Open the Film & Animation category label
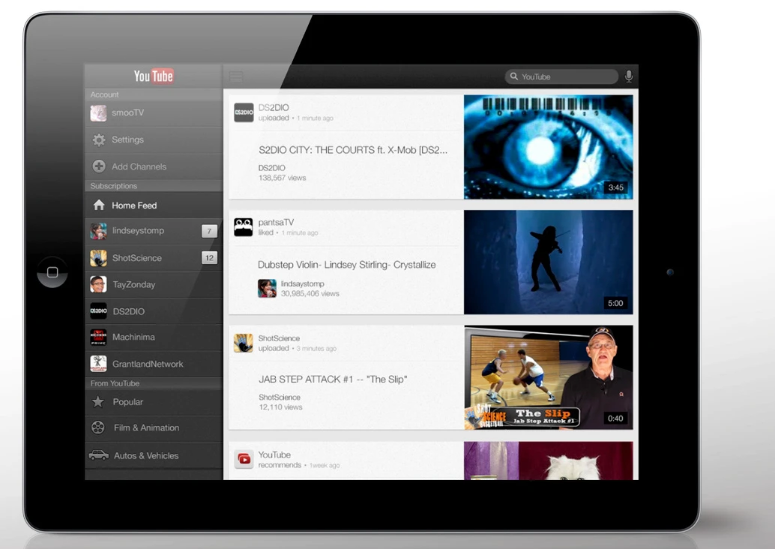The image size is (775, 549). point(146,427)
